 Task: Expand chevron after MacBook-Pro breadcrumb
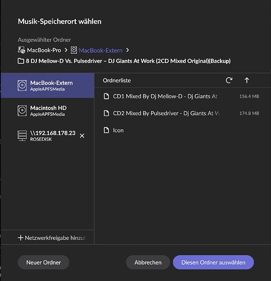pyautogui.click(x=66, y=50)
